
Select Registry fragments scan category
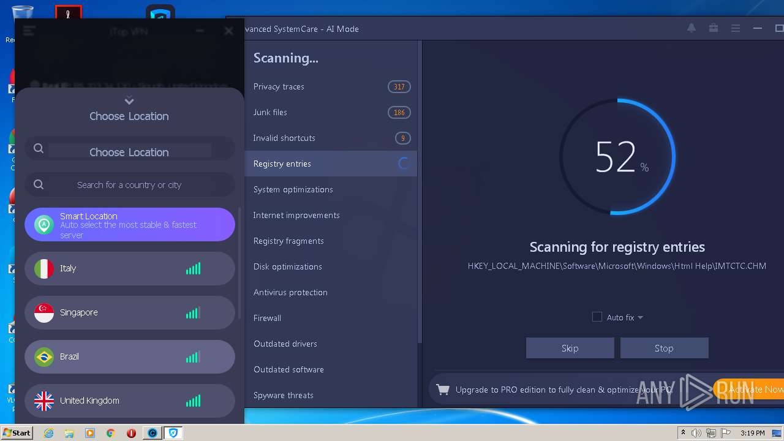click(331, 241)
